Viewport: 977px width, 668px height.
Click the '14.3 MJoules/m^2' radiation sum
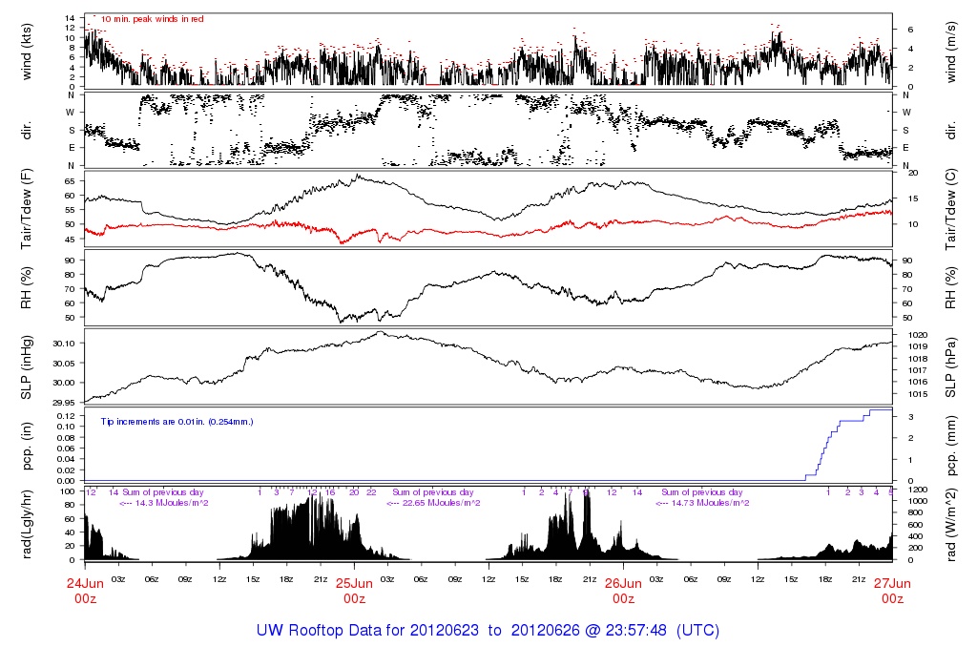pos(172,503)
